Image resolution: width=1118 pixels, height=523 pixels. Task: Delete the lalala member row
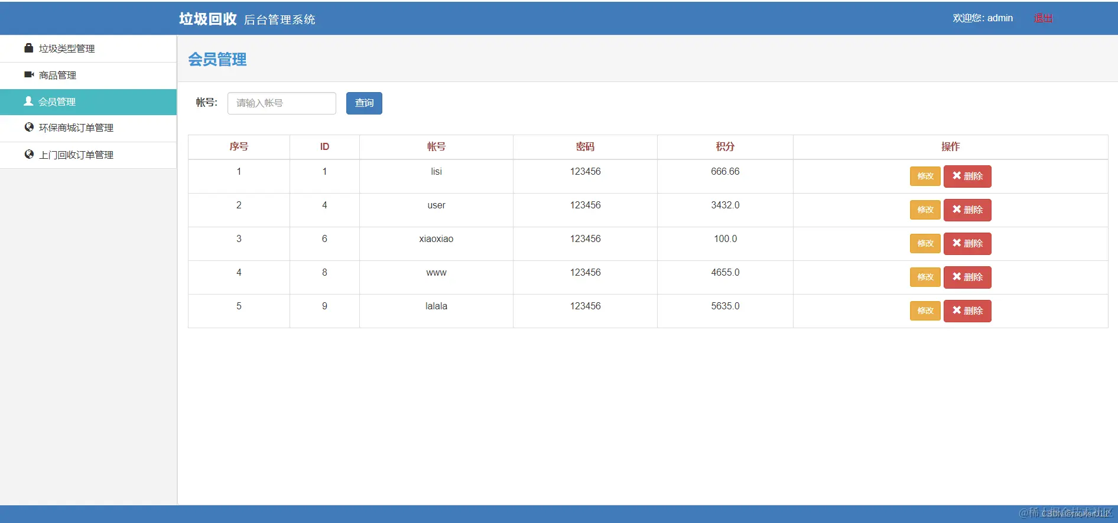(x=967, y=310)
